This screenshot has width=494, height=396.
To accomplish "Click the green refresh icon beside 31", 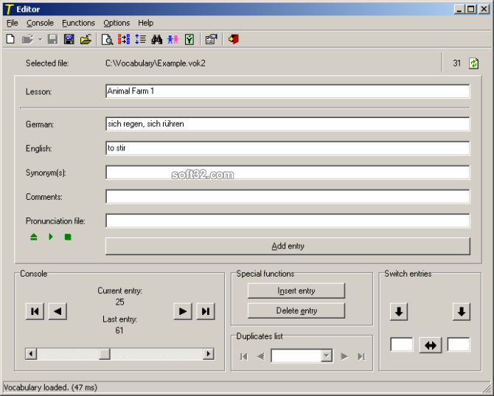I will [473, 63].
